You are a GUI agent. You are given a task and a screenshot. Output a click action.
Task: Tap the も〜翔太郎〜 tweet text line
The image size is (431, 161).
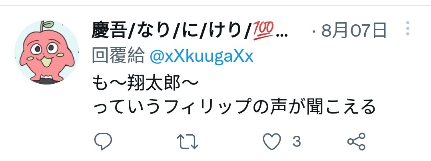coord(144,82)
